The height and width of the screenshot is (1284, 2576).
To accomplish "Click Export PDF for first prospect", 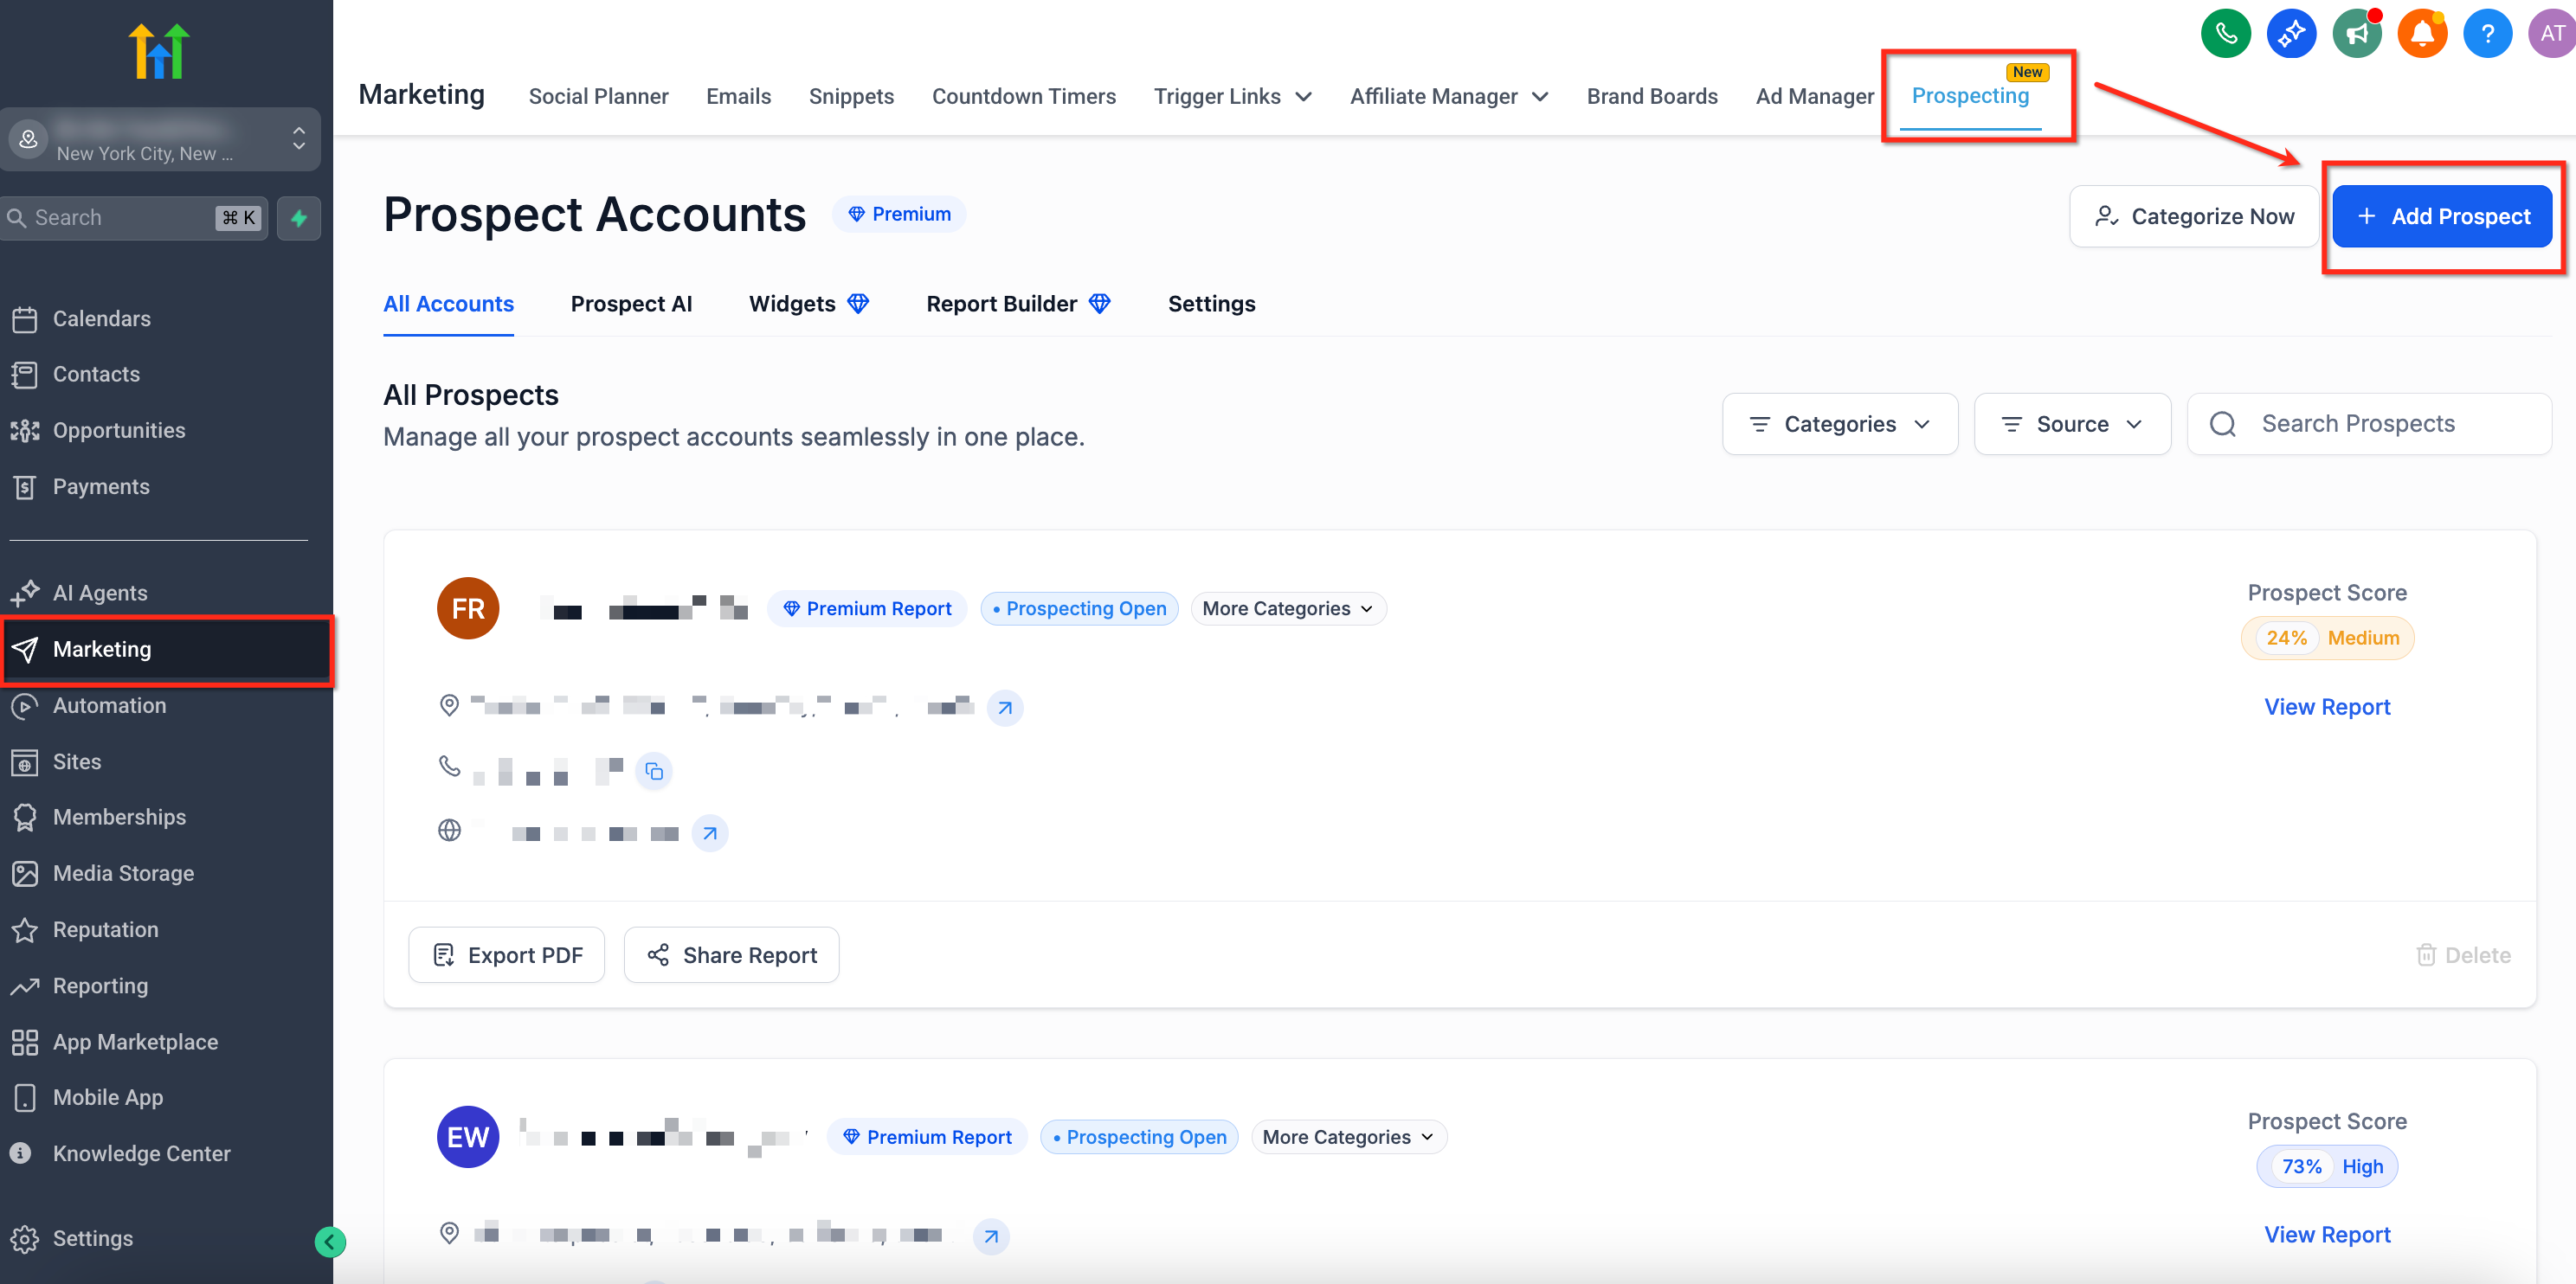I will [x=507, y=955].
